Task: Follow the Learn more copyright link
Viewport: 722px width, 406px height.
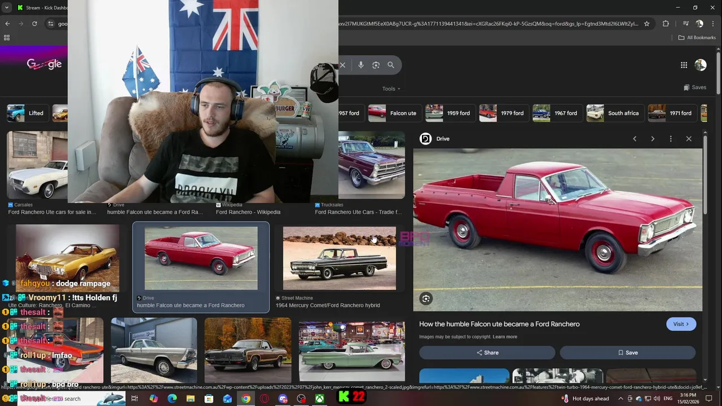Action: point(505,337)
